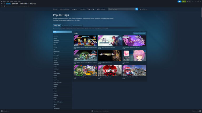Open the Categories dropdown
This screenshot has height=113, width=202.
pos(75,9)
